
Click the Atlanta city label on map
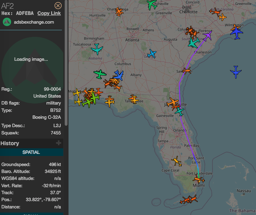point(132,40)
